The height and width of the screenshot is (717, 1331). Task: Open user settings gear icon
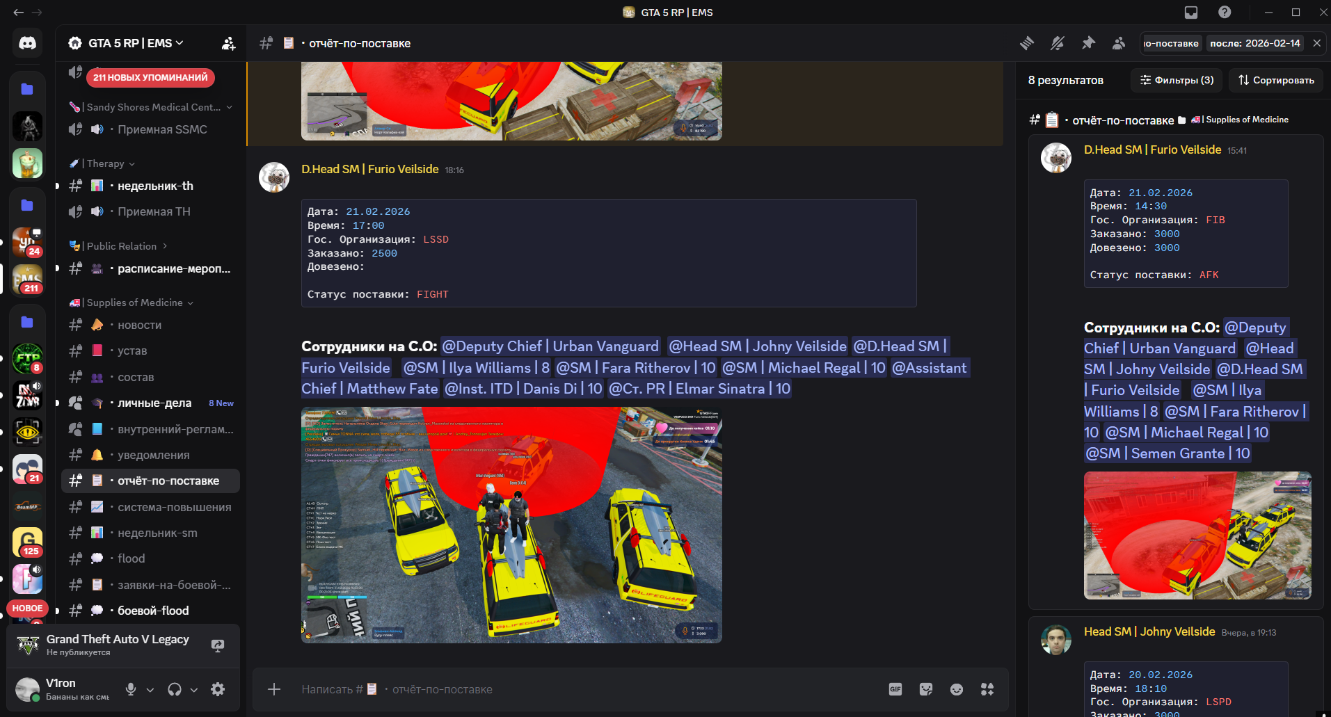tap(218, 689)
